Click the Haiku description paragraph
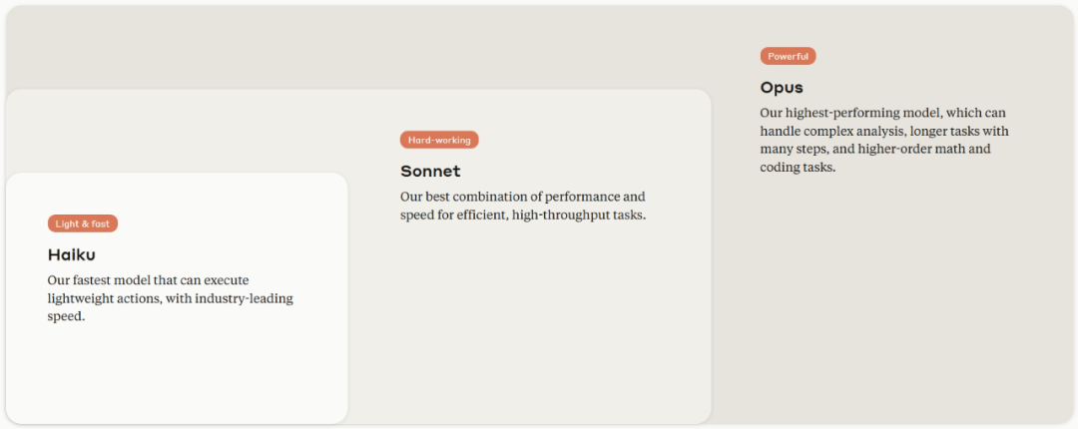The height and width of the screenshot is (429, 1078). tap(170, 298)
